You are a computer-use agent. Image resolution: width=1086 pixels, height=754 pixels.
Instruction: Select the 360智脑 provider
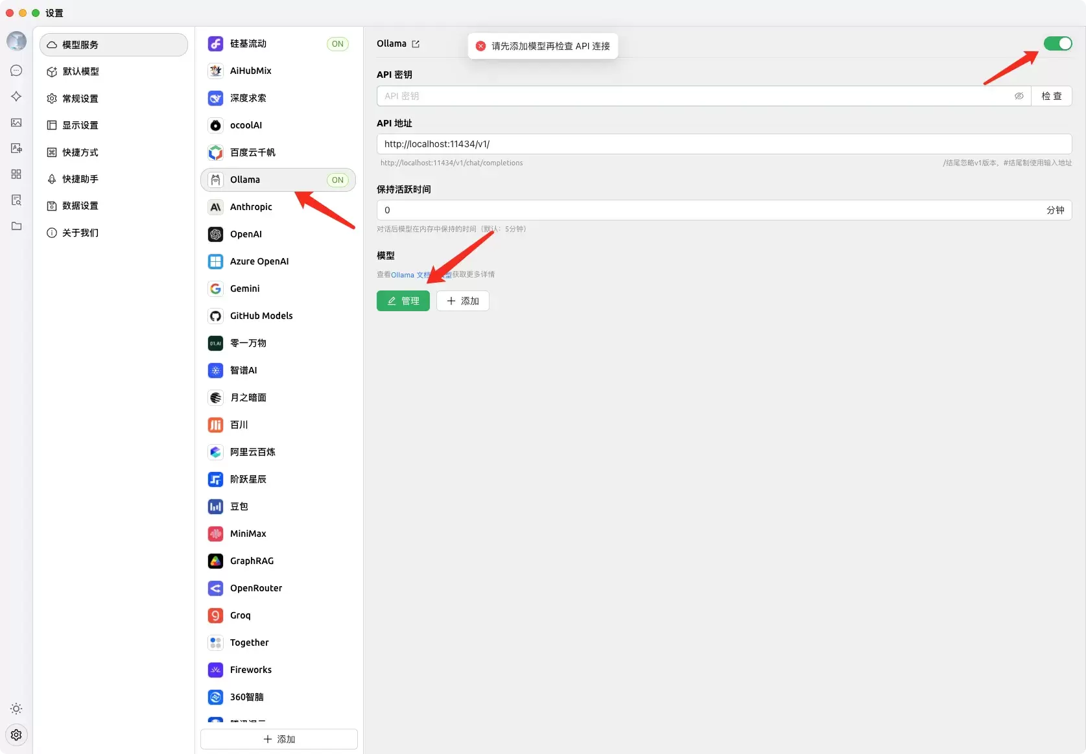278,697
